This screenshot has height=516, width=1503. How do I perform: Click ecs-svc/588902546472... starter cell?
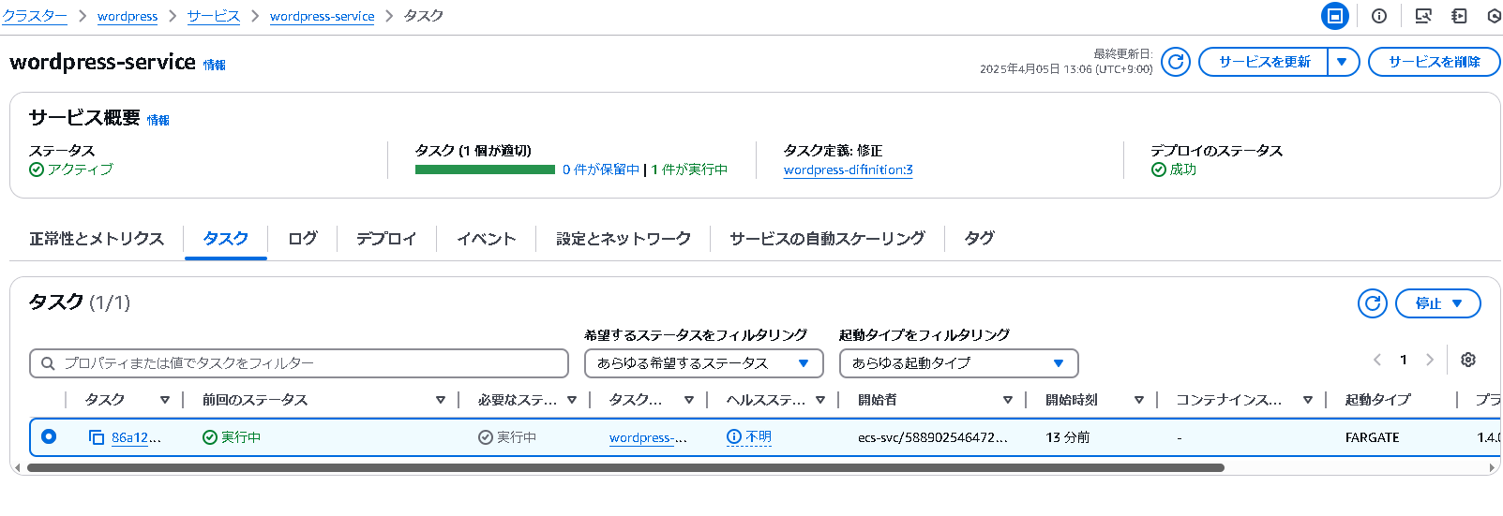[933, 437]
